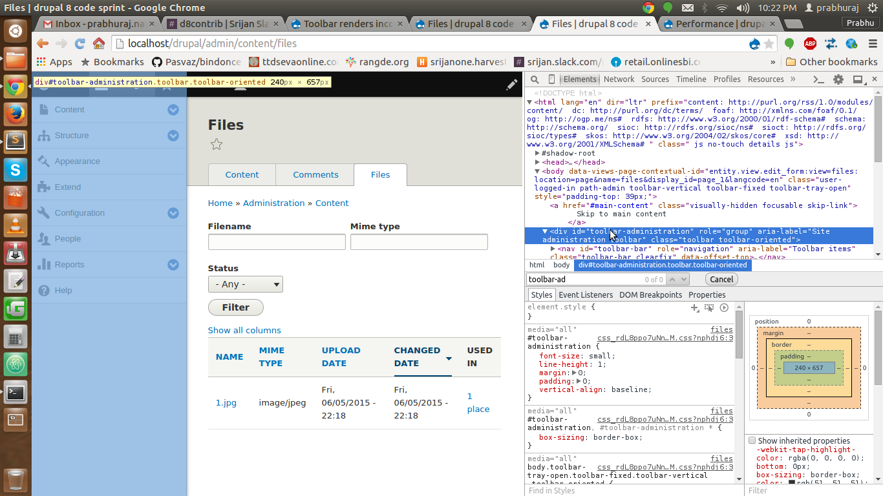Switch to Performance browser tab
The height and width of the screenshot is (496, 883).
point(719,24)
